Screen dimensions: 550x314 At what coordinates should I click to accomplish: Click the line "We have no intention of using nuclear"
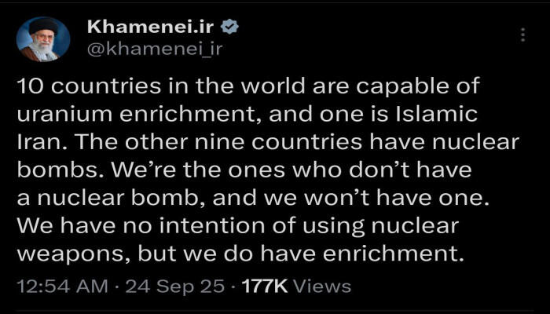tap(238, 226)
